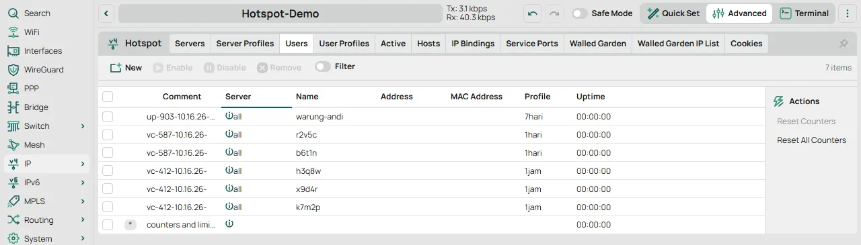Click the Hotspot-Demo title field
The width and height of the screenshot is (861, 245).
click(280, 13)
